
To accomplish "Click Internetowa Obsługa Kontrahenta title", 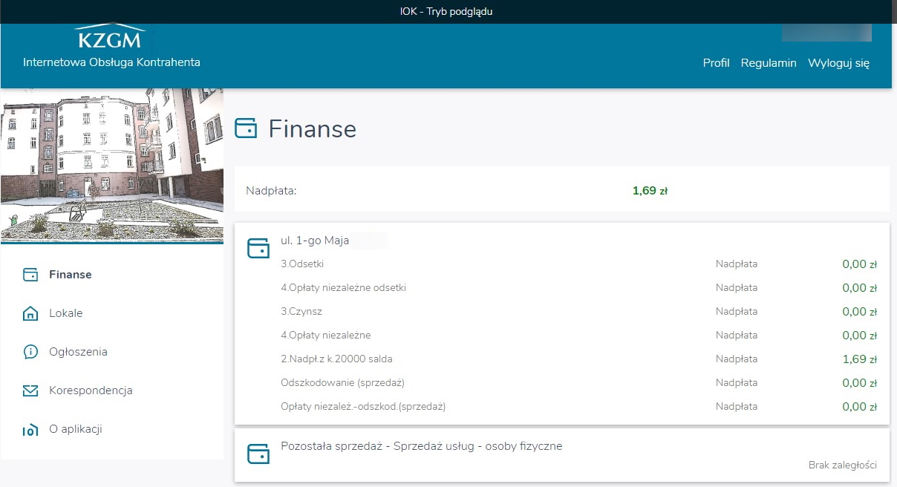I will [x=111, y=62].
